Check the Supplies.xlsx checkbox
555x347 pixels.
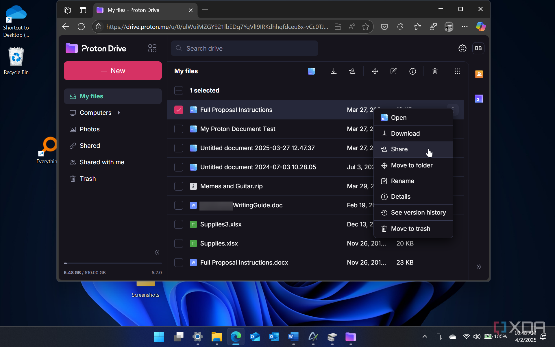pyautogui.click(x=179, y=243)
